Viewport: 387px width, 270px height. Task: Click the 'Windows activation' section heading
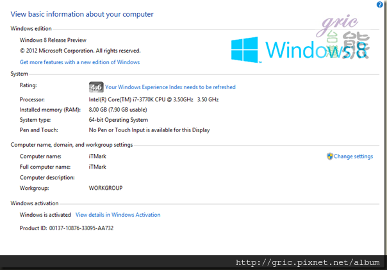(x=35, y=203)
